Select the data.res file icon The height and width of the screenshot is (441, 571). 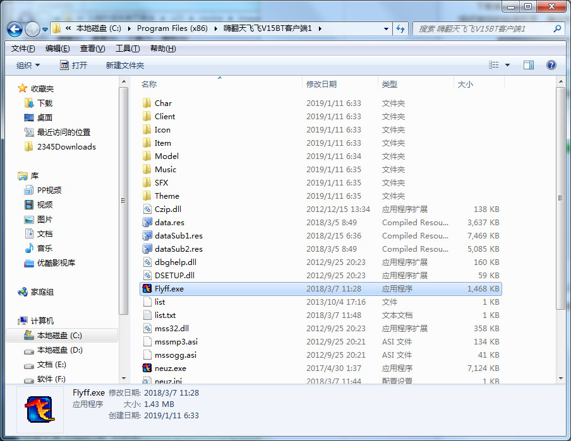tap(147, 222)
